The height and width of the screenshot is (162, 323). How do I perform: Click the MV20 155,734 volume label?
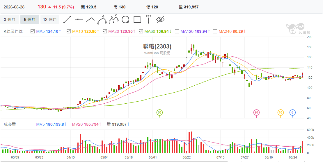(87, 124)
